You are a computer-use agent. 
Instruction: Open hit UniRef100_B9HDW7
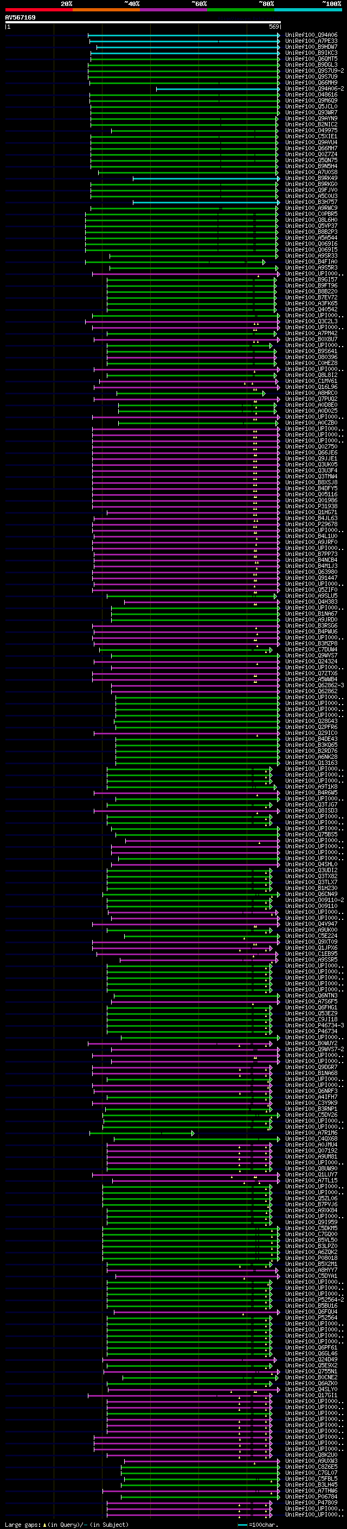coord(311,47)
